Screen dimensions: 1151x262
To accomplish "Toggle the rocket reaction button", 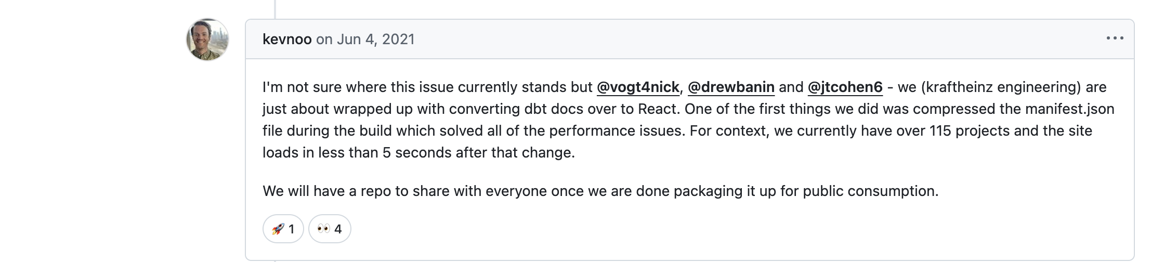I will click(283, 229).
